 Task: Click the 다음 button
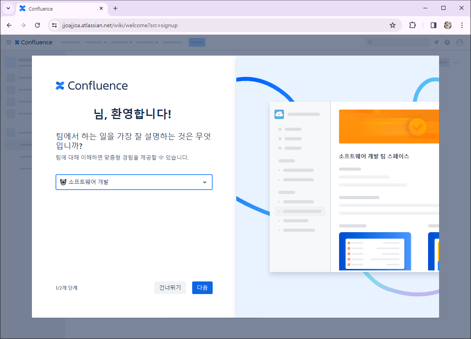point(202,288)
